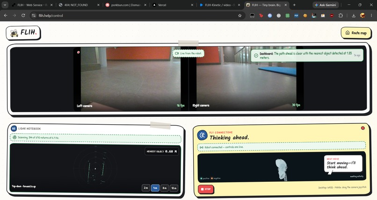Click the 'awaiting activity' label

tap(356, 177)
